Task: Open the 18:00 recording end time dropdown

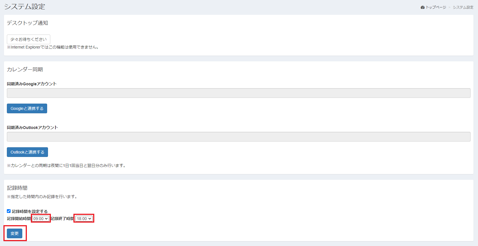Action: (84, 219)
